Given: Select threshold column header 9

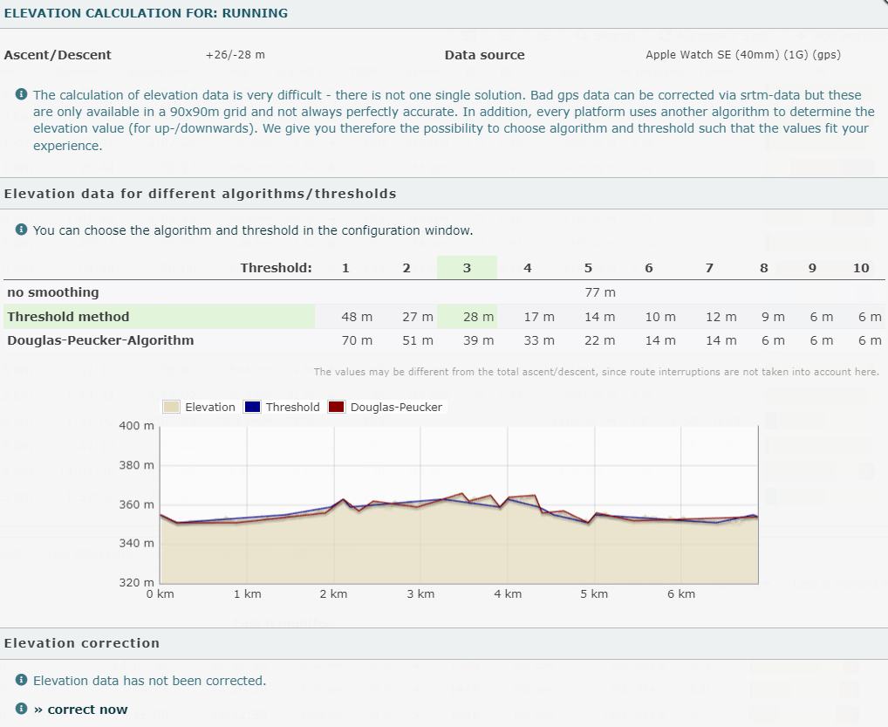Looking at the screenshot, I should click(813, 268).
